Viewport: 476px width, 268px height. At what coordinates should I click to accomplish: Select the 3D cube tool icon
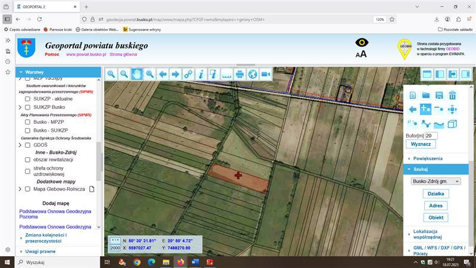(x=452, y=124)
